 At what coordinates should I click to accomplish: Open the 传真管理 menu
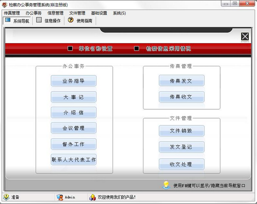(x=12, y=13)
